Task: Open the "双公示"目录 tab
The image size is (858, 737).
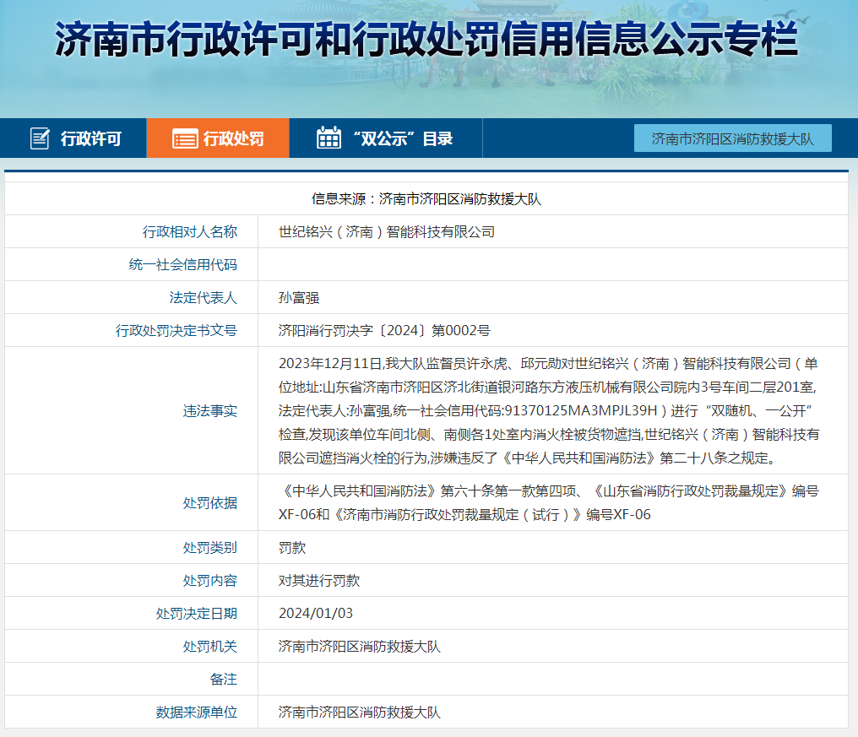Action: tap(386, 138)
